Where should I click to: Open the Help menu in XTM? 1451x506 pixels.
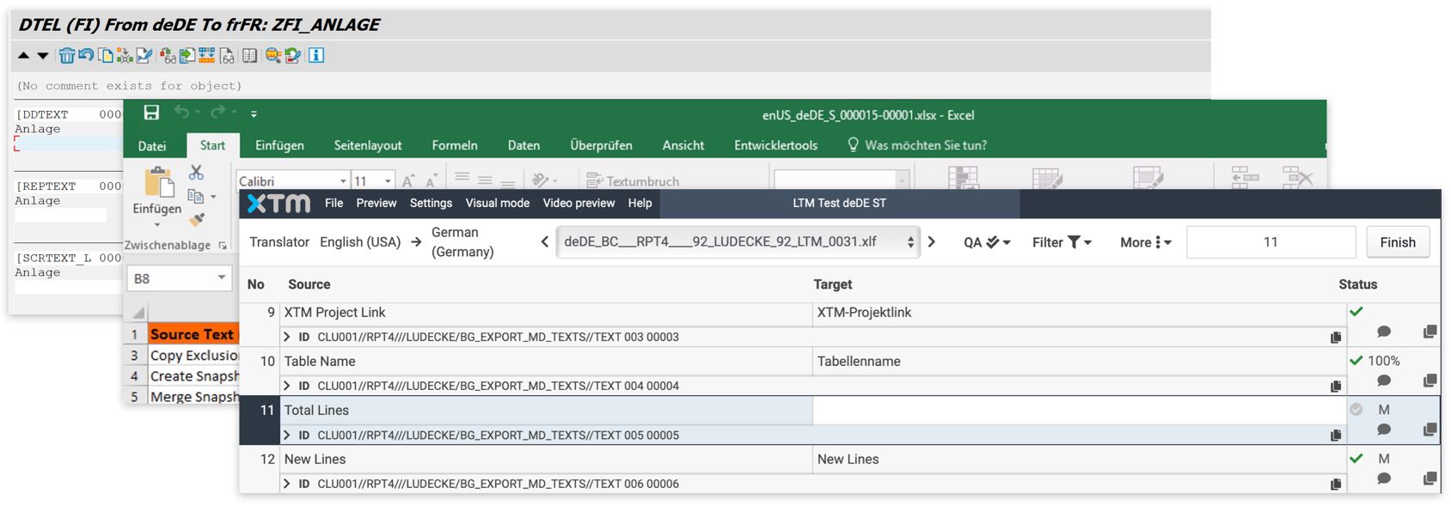pyautogui.click(x=640, y=204)
